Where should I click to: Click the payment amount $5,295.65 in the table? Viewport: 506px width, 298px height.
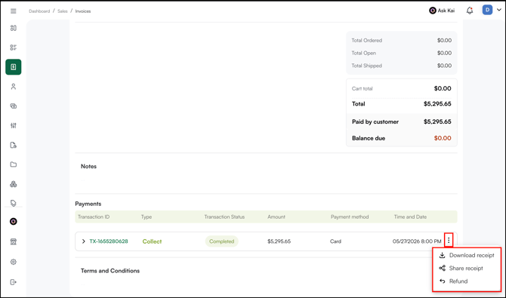click(279, 241)
